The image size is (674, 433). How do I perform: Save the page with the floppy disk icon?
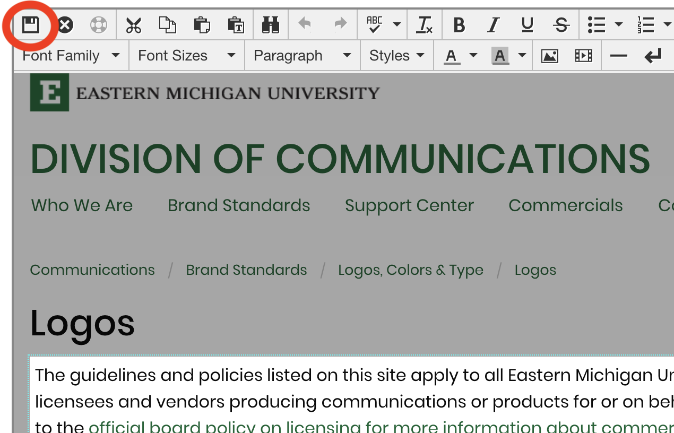coord(31,24)
